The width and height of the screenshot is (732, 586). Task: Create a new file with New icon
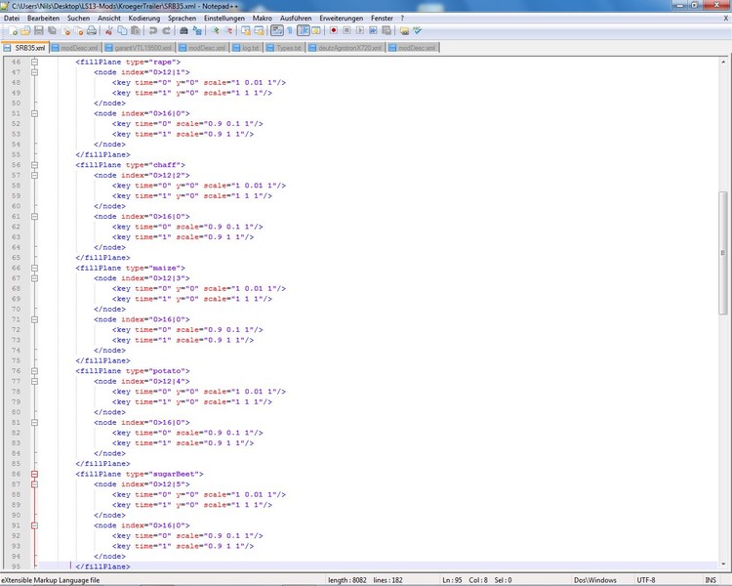pos(13,31)
